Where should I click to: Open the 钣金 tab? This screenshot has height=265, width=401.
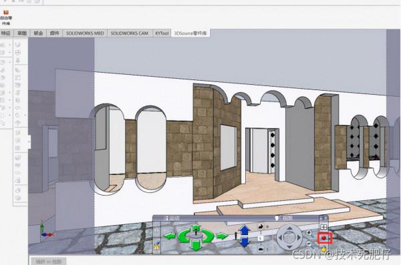[x=38, y=33]
